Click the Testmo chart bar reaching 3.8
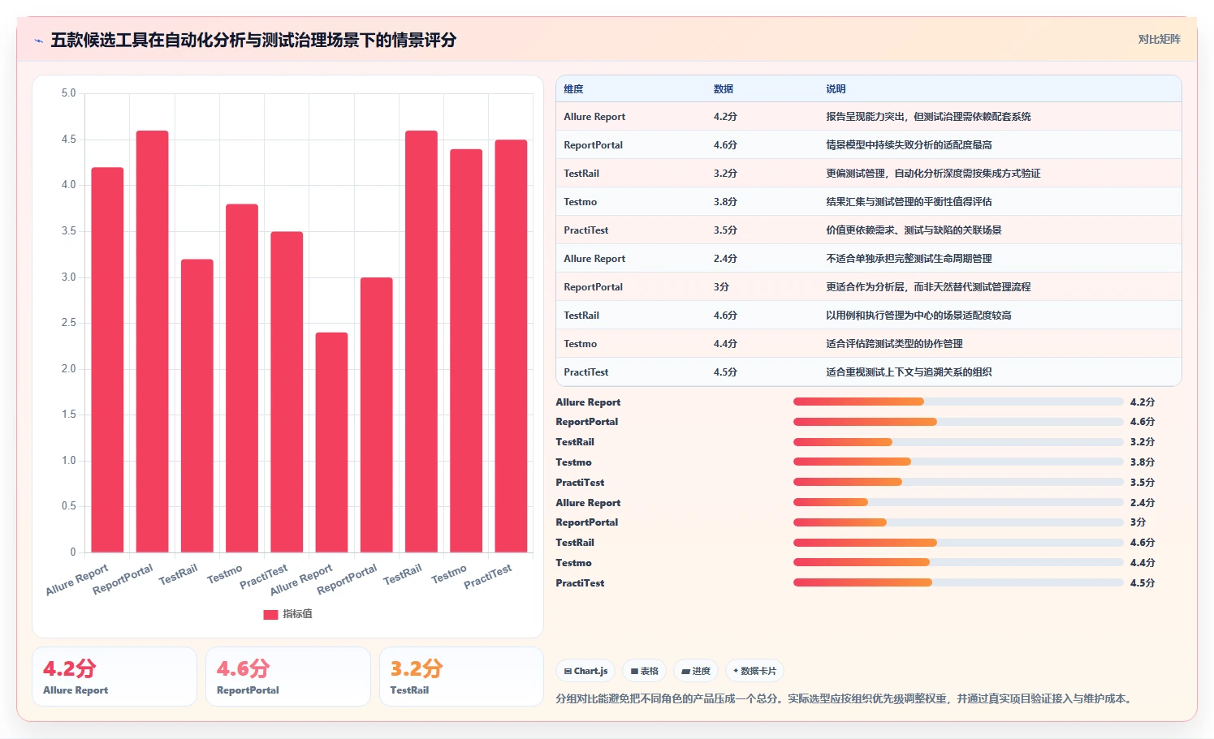 [242, 378]
